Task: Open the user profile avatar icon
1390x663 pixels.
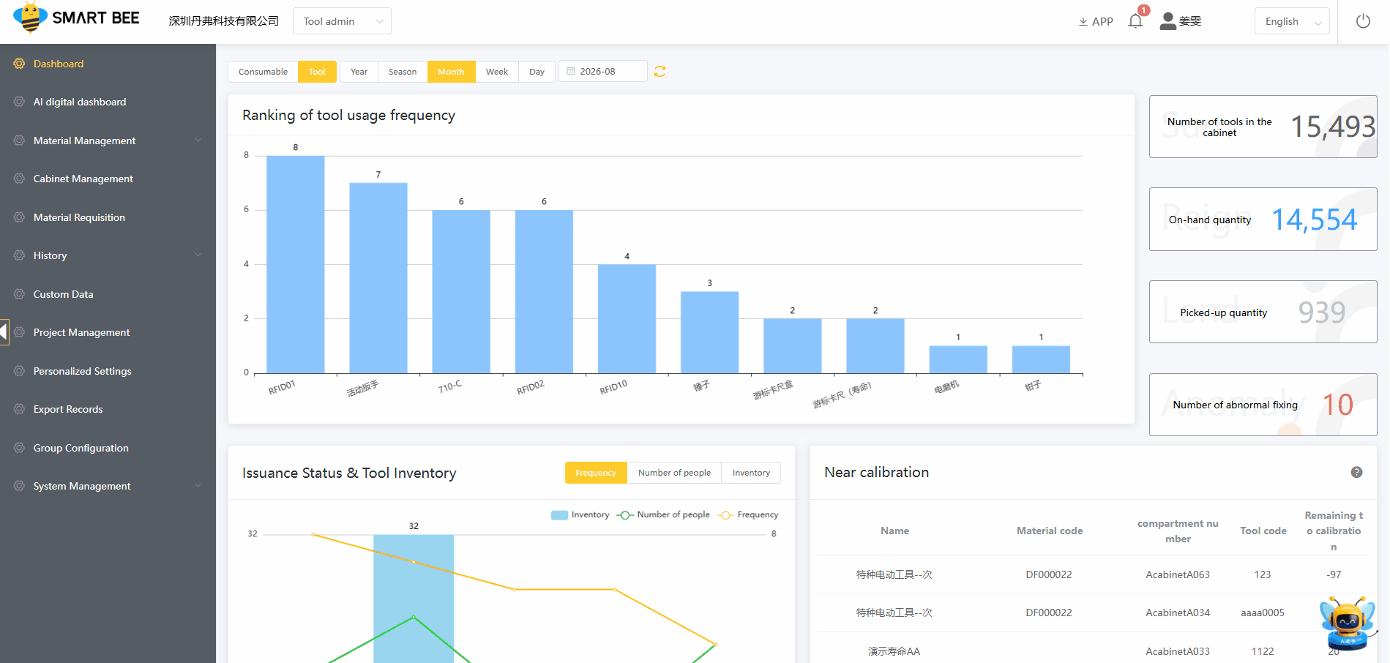Action: (x=1168, y=21)
